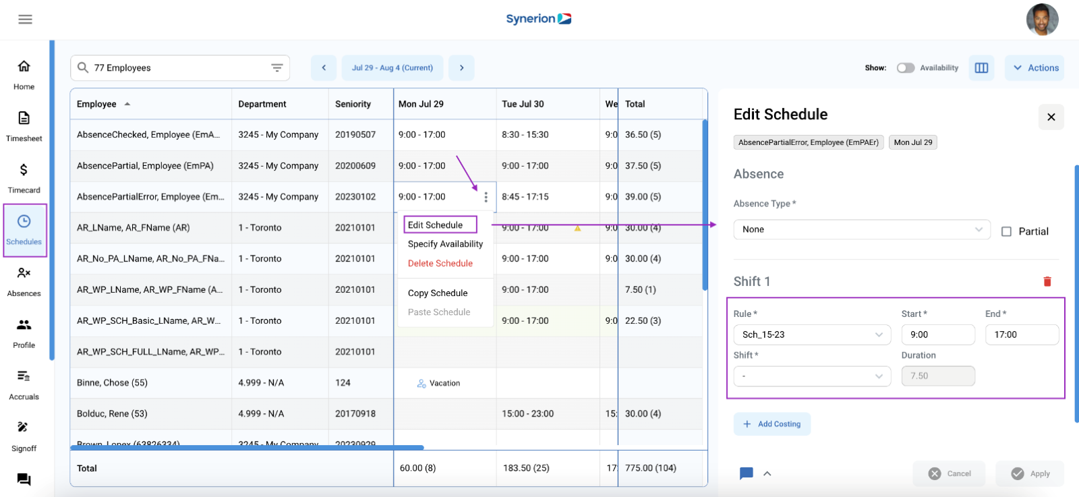Click the Tue Jul 30 column header

523,104
